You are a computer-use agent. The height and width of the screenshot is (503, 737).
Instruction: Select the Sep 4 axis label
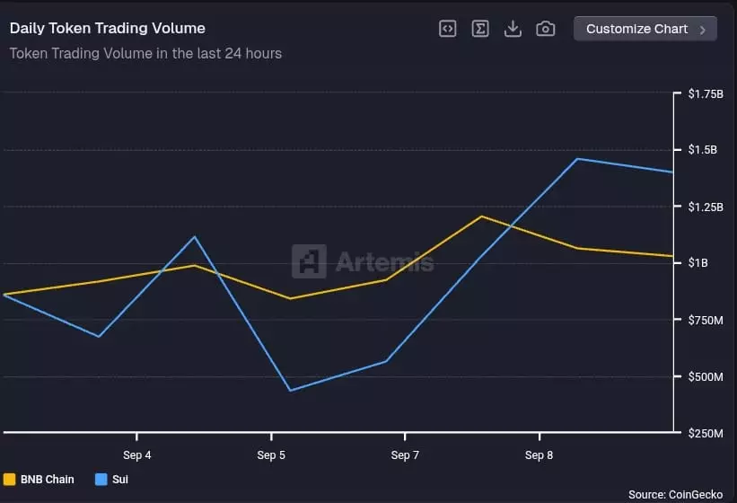click(x=136, y=455)
